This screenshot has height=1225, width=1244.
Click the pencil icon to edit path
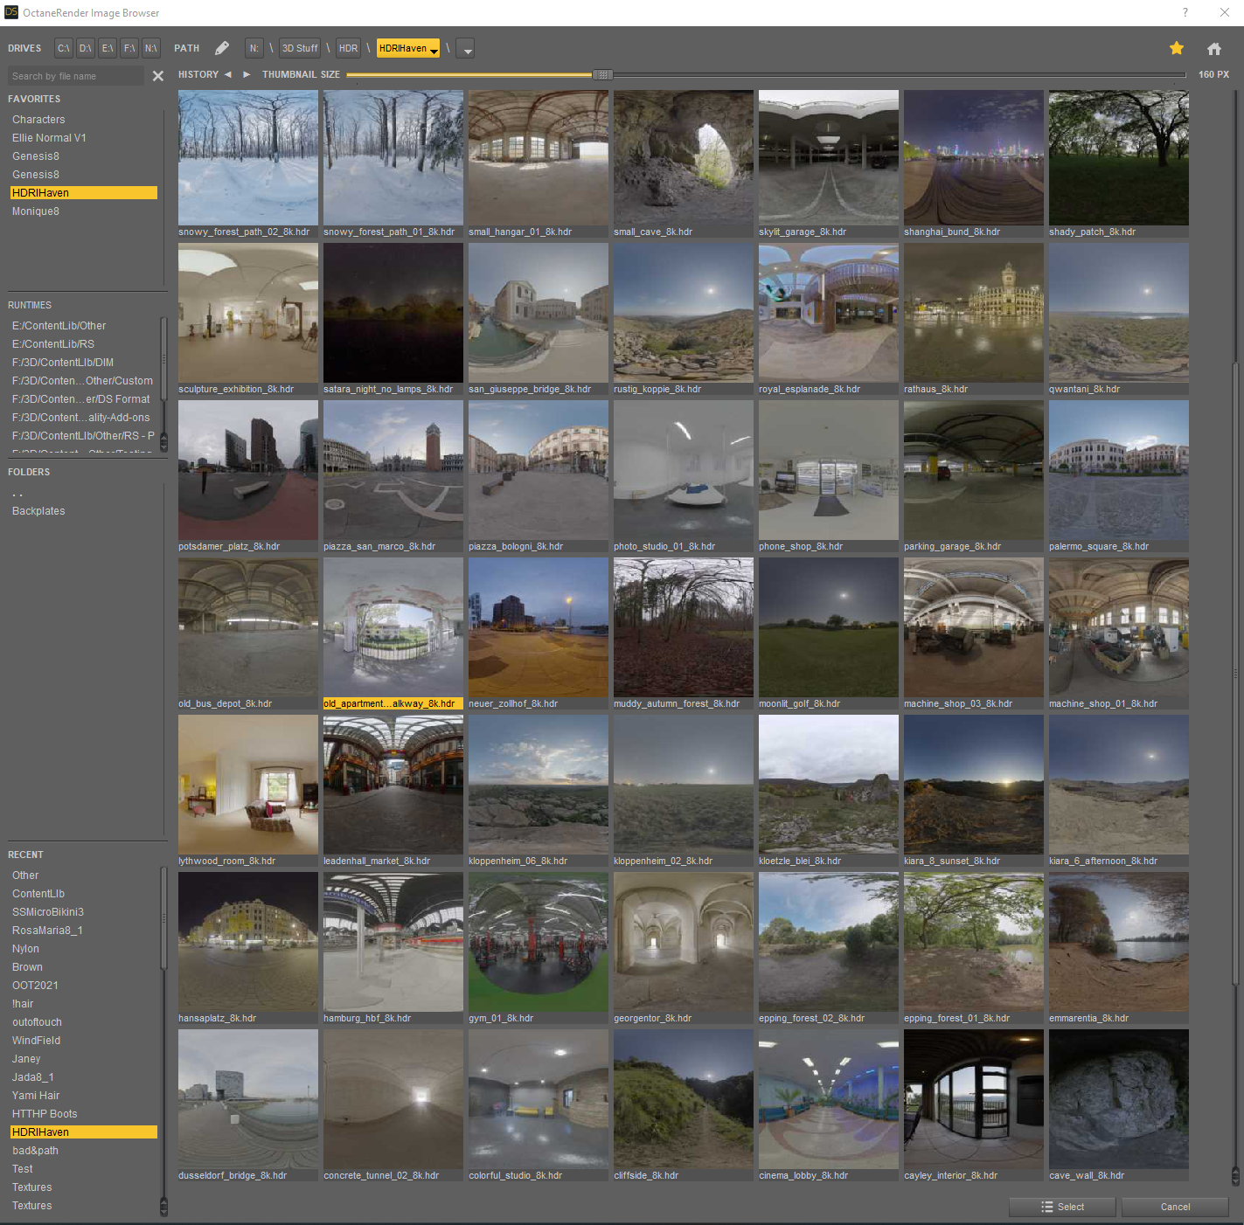coord(222,48)
